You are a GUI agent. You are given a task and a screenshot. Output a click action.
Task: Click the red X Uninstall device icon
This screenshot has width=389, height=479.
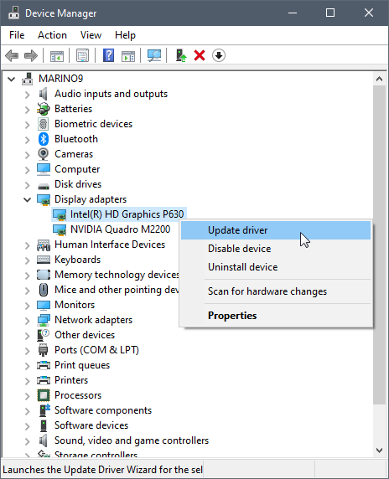[x=200, y=55]
